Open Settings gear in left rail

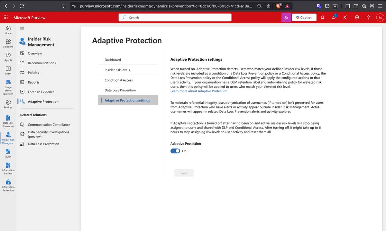click(x=8, y=104)
